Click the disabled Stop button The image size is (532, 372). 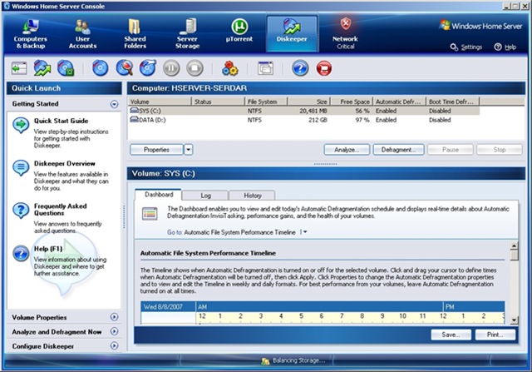(x=500, y=150)
